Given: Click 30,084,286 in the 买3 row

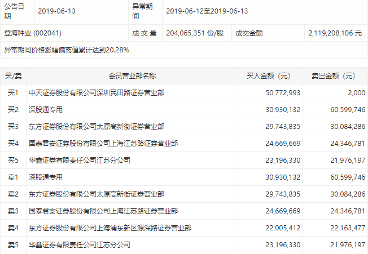Looking at the screenshot, I should 348,126.
